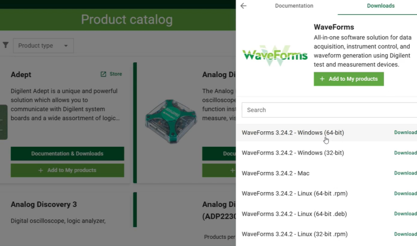Switch to the Documentation tab
This screenshot has height=246, width=417.
[294, 6]
